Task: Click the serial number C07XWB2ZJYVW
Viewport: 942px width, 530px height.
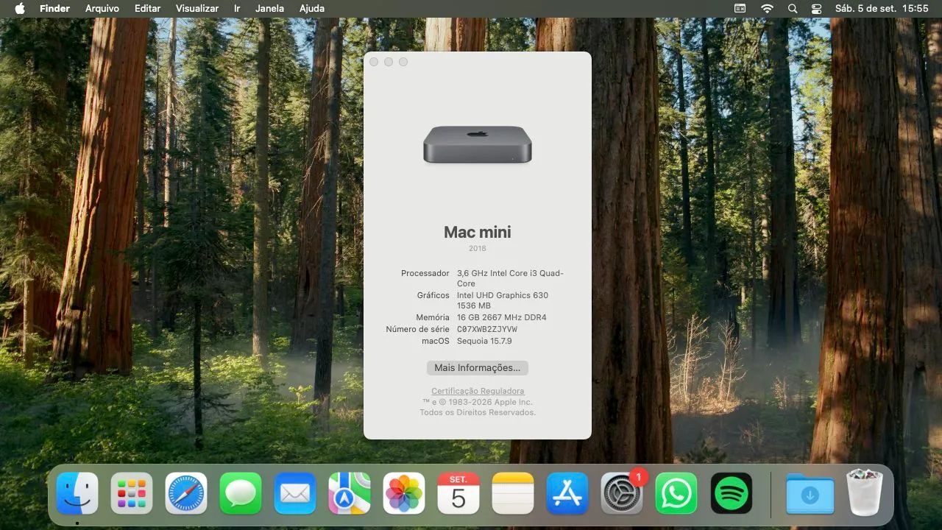Action: (487, 329)
